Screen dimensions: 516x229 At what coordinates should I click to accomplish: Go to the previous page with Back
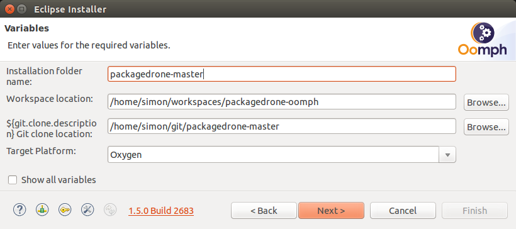(264, 211)
